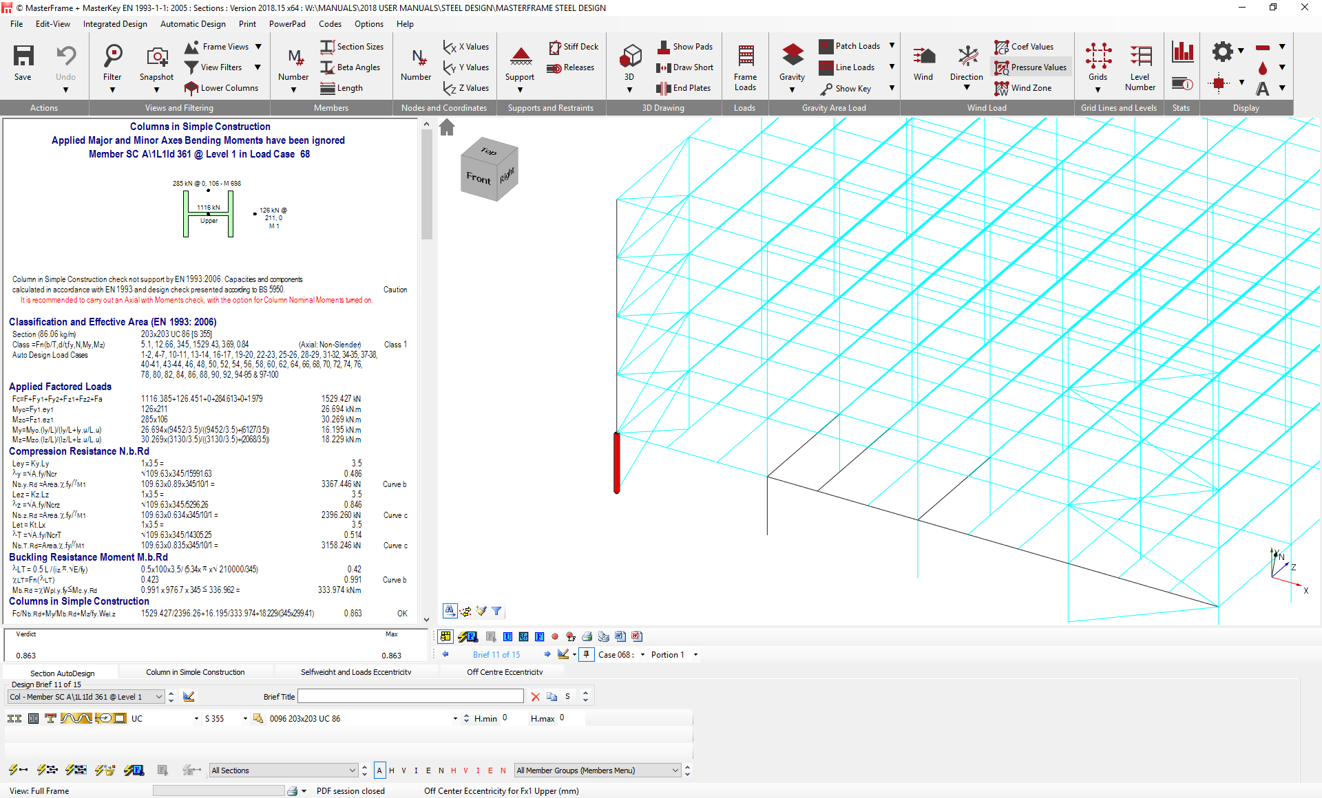Click inside the Brief Title field
The image size is (1322, 798).
tap(410, 697)
